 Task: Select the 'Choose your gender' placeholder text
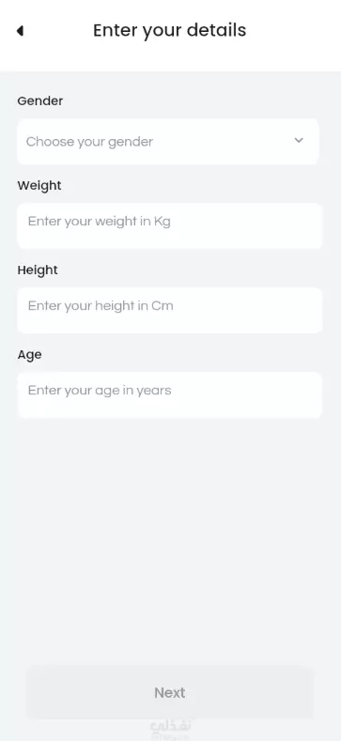coord(89,142)
